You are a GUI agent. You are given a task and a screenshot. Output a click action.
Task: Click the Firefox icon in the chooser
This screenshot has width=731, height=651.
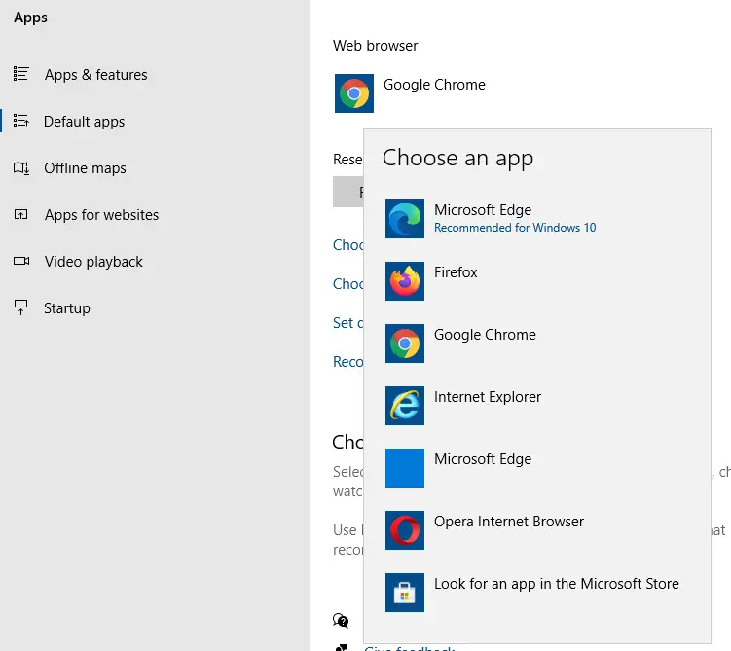(x=405, y=281)
